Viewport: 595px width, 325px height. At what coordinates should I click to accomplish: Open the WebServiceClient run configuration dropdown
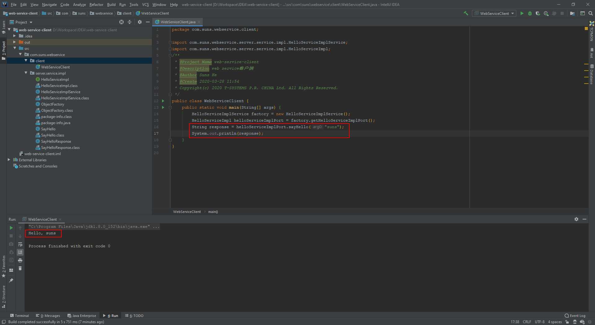coord(494,13)
